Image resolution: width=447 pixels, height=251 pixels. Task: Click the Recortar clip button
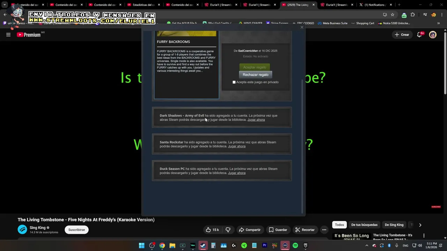(305, 230)
